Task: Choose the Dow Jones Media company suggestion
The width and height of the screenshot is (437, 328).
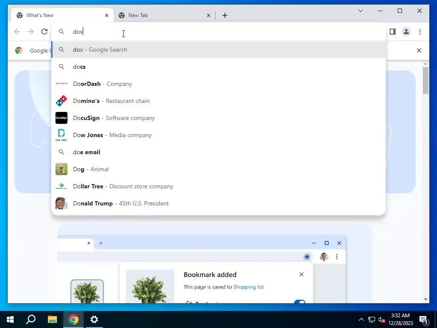Action: (218, 135)
